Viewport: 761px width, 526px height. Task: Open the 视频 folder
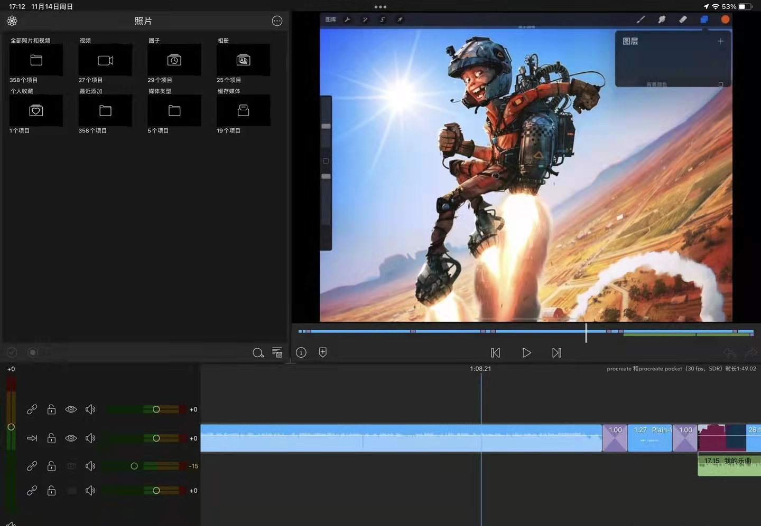pos(105,60)
